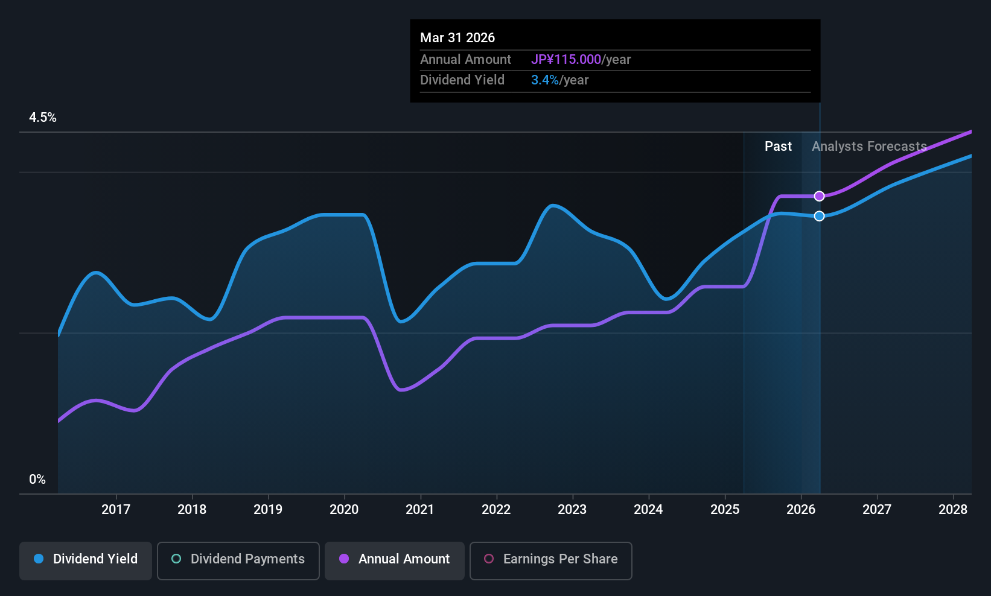Viewport: 991px width, 596px height.
Task: Click the 2026 x-axis year label
Action: [x=801, y=509]
